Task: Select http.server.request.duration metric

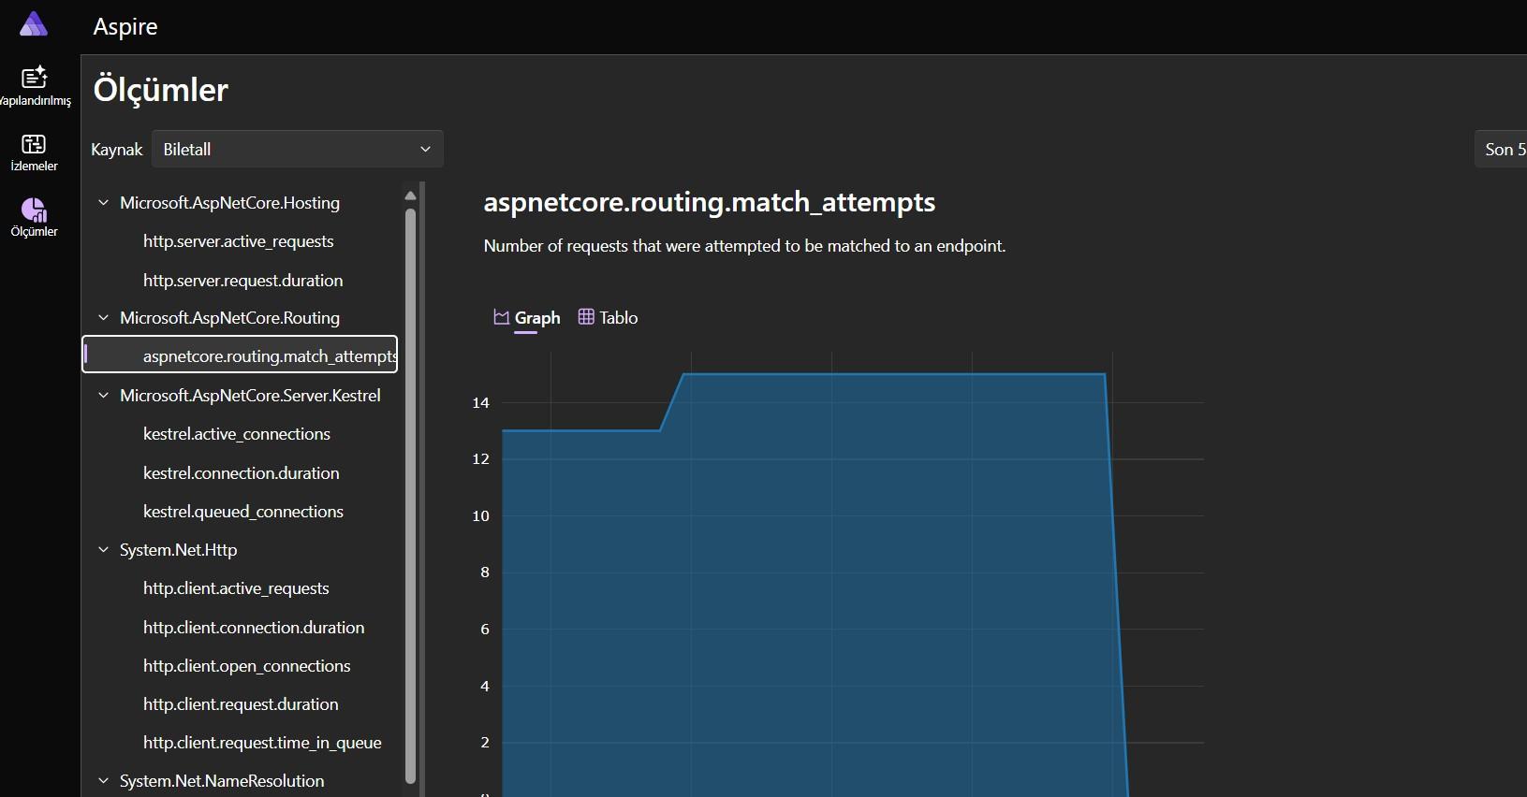Action: [x=242, y=281]
